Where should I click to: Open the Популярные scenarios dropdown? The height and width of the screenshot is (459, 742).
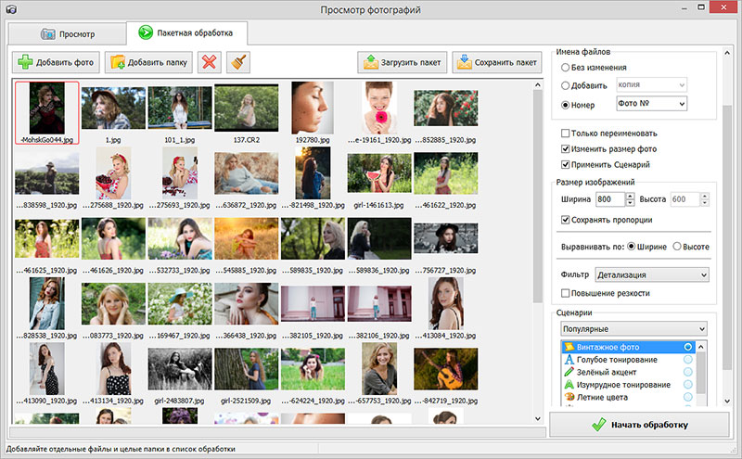pos(634,329)
